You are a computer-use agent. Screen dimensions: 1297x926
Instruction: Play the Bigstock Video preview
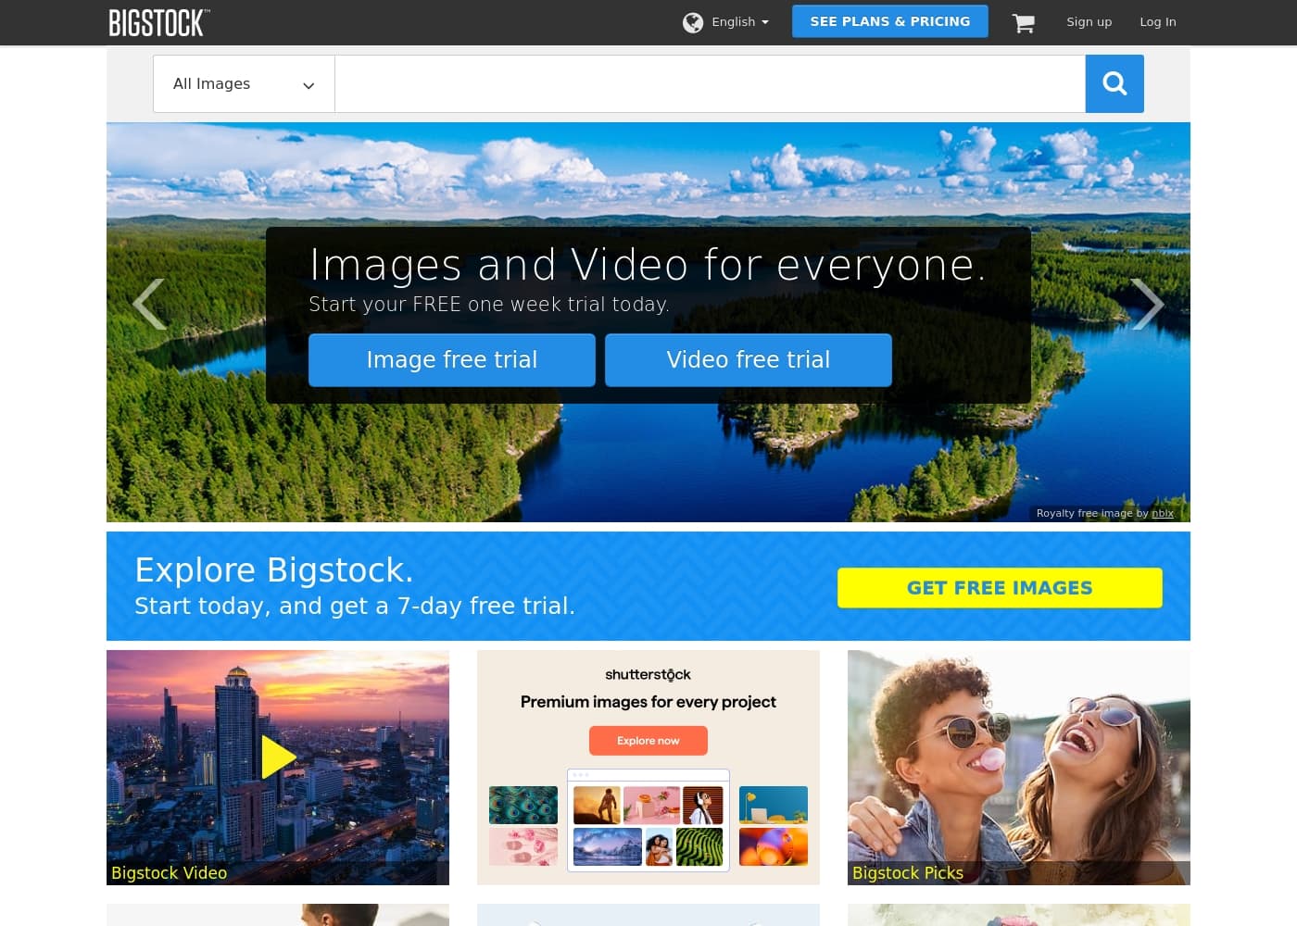[277, 757]
